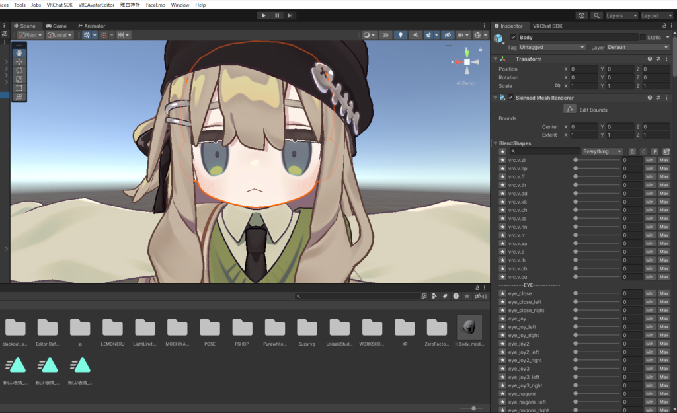Screen dimensions: 677x413
Task: Toggle the 2D view mode button
Action: pos(385,35)
